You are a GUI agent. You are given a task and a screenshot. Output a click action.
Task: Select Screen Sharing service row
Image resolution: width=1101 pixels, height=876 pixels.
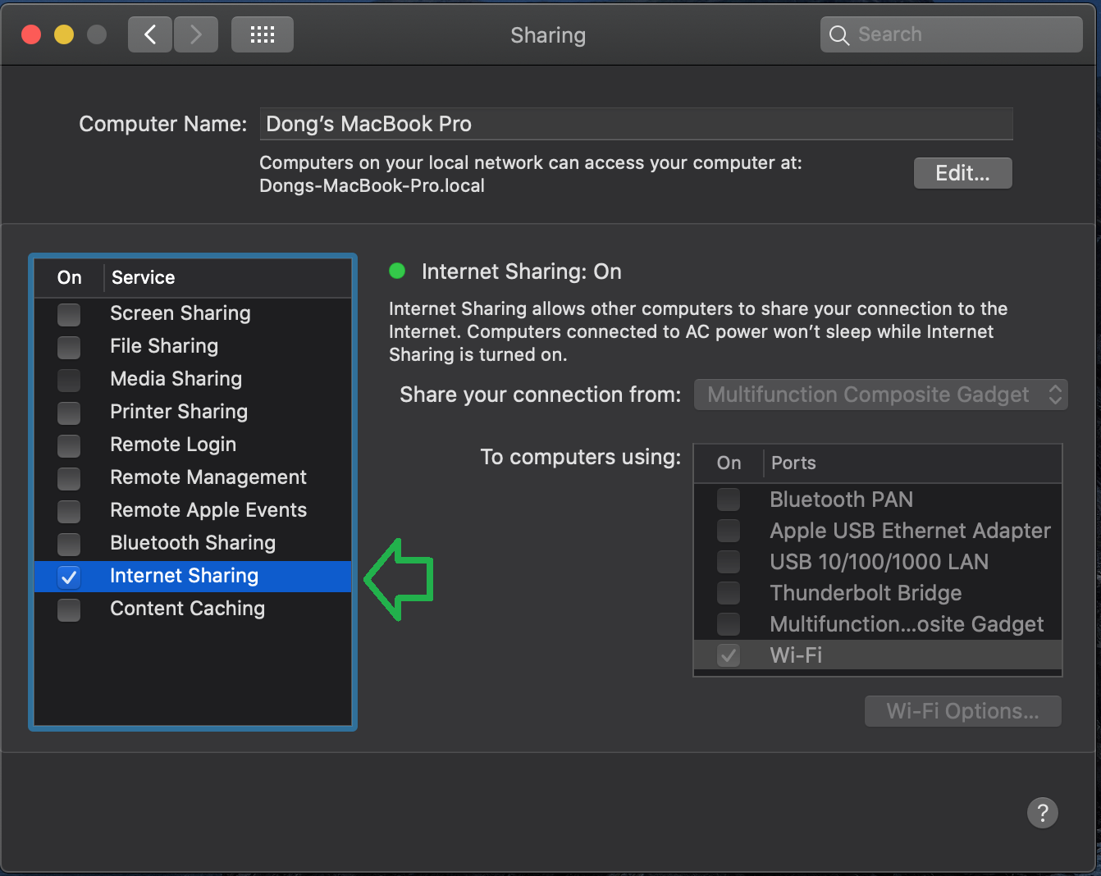pyautogui.click(x=193, y=313)
